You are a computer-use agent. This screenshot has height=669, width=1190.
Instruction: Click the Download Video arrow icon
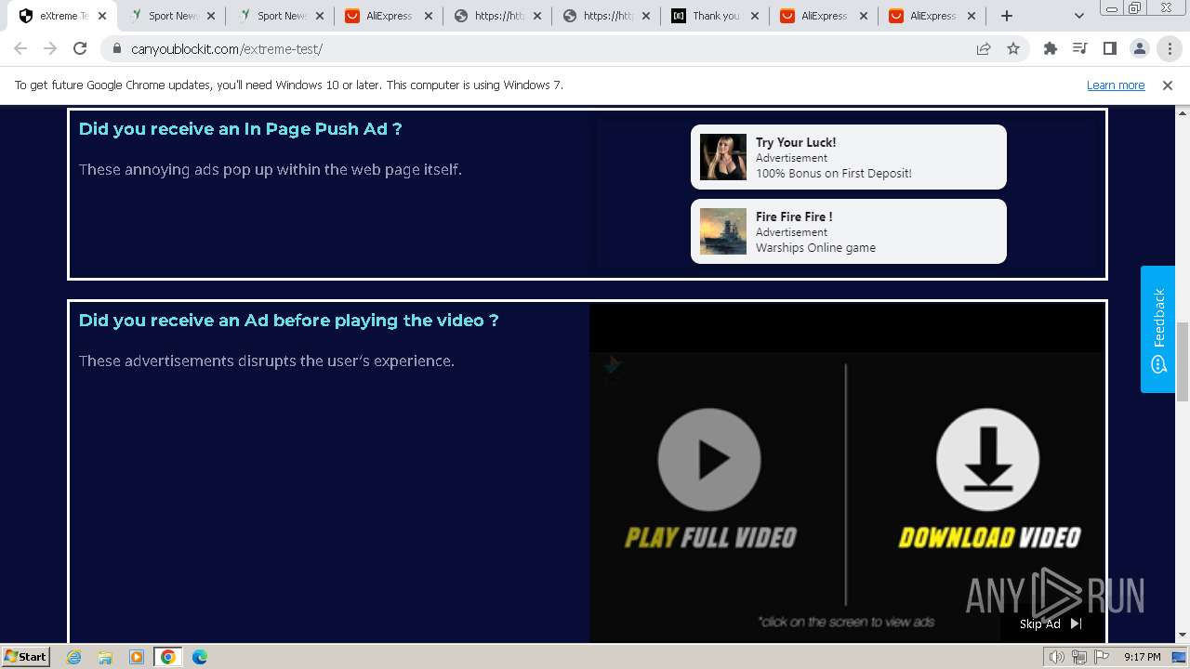coord(987,460)
